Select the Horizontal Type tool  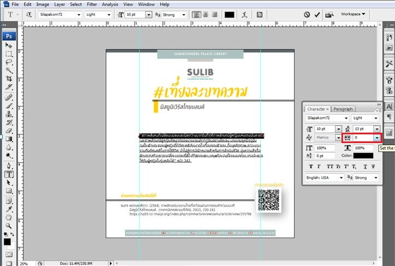pyautogui.click(x=9, y=174)
